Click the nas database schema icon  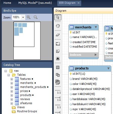[x=11, y=71]
